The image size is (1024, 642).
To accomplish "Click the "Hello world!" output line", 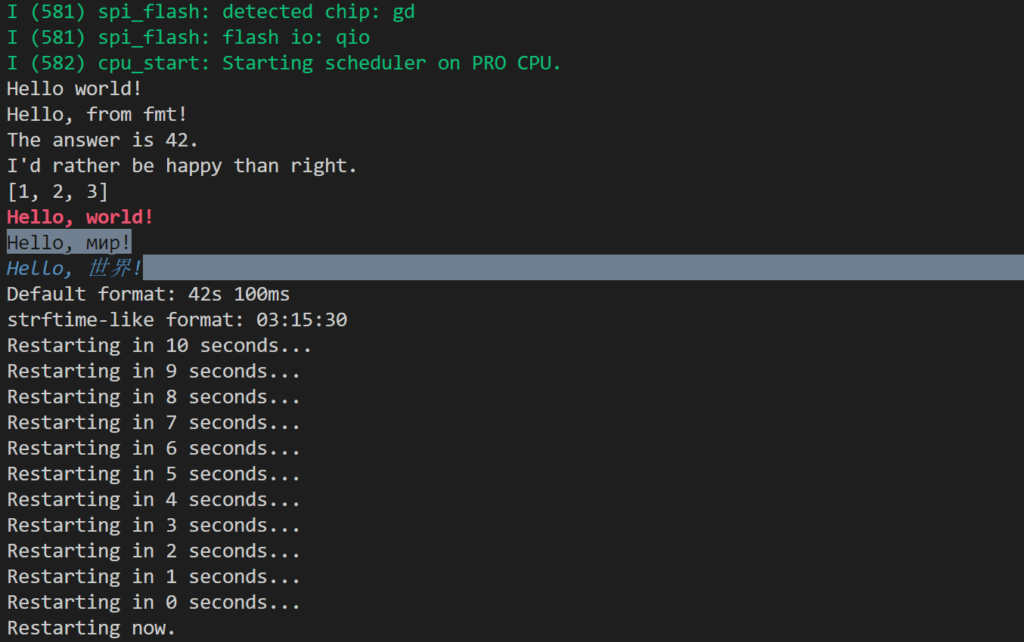I will [74, 89].
